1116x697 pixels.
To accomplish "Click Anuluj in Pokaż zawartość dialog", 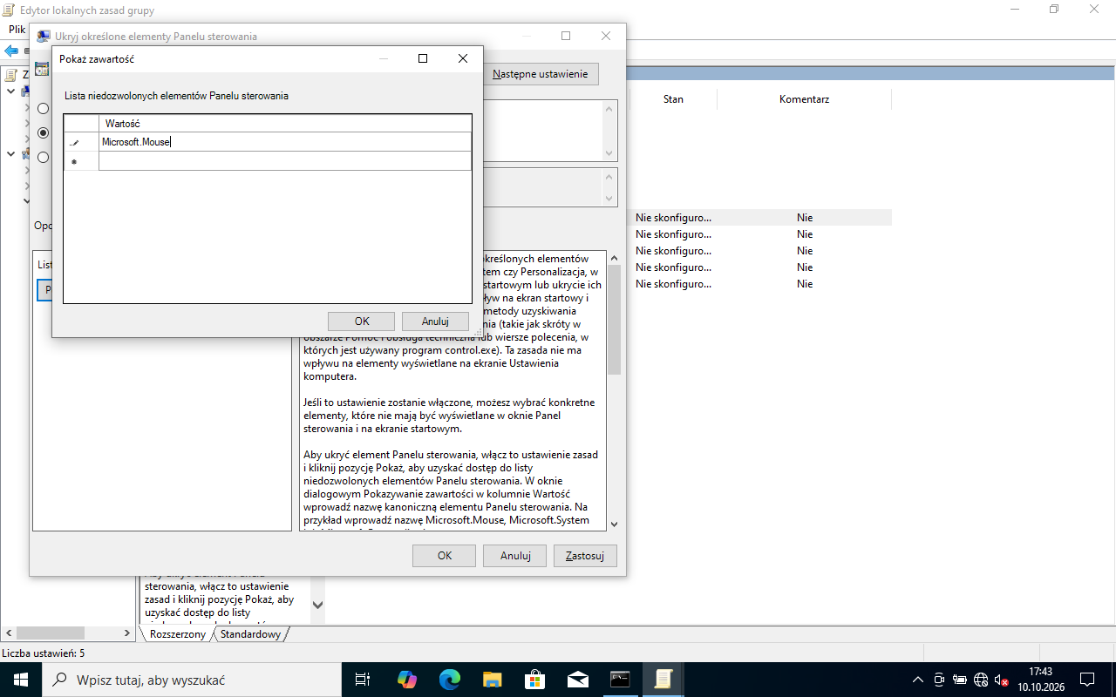I will point(435,321).
